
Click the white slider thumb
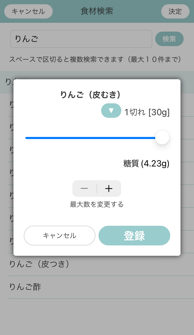162,138
